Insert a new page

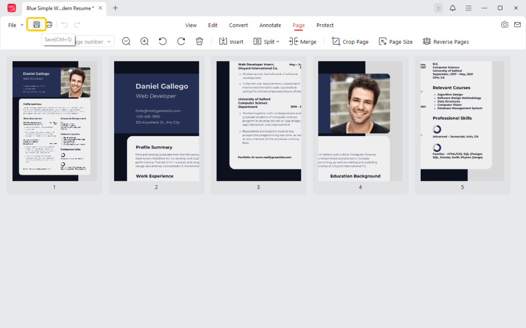pos(231,41)
